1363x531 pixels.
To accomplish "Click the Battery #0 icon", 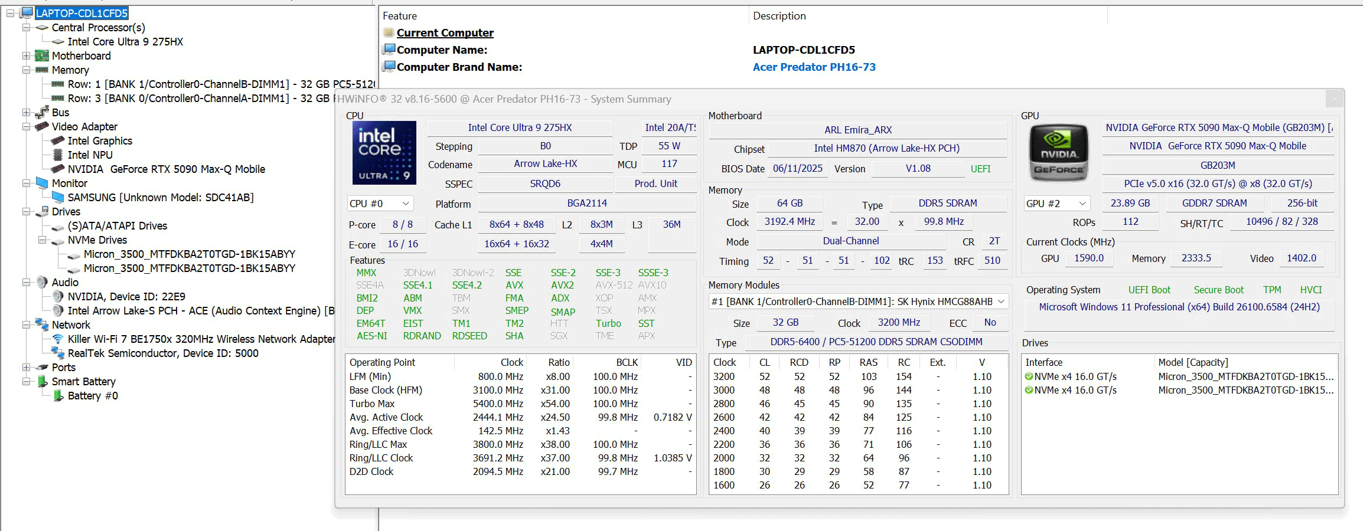I will tap(58, 395).
